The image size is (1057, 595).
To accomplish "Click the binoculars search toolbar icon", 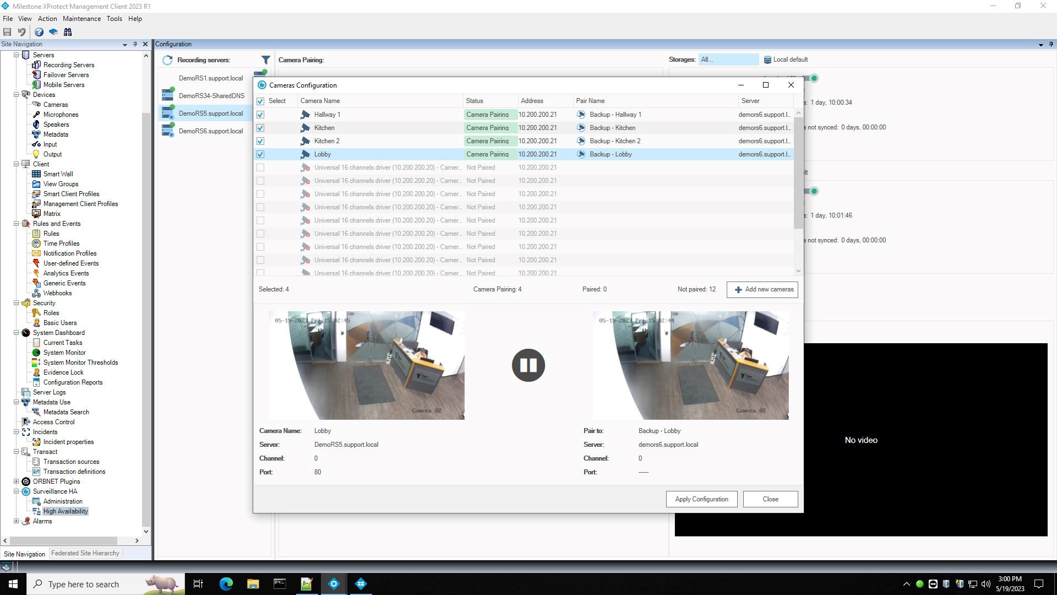I will (x=68, y=32).
